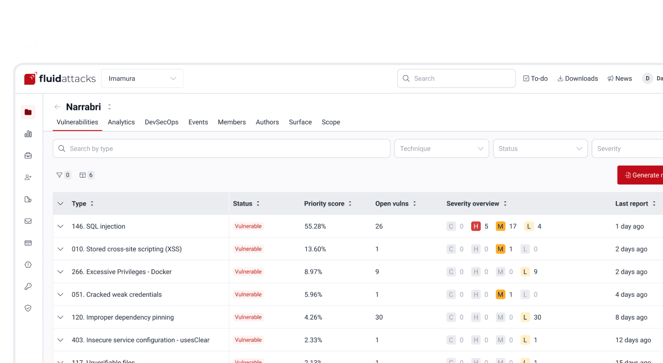Open the News link
Viewport: 663px width, 363px height.
(x=620, y=78)
